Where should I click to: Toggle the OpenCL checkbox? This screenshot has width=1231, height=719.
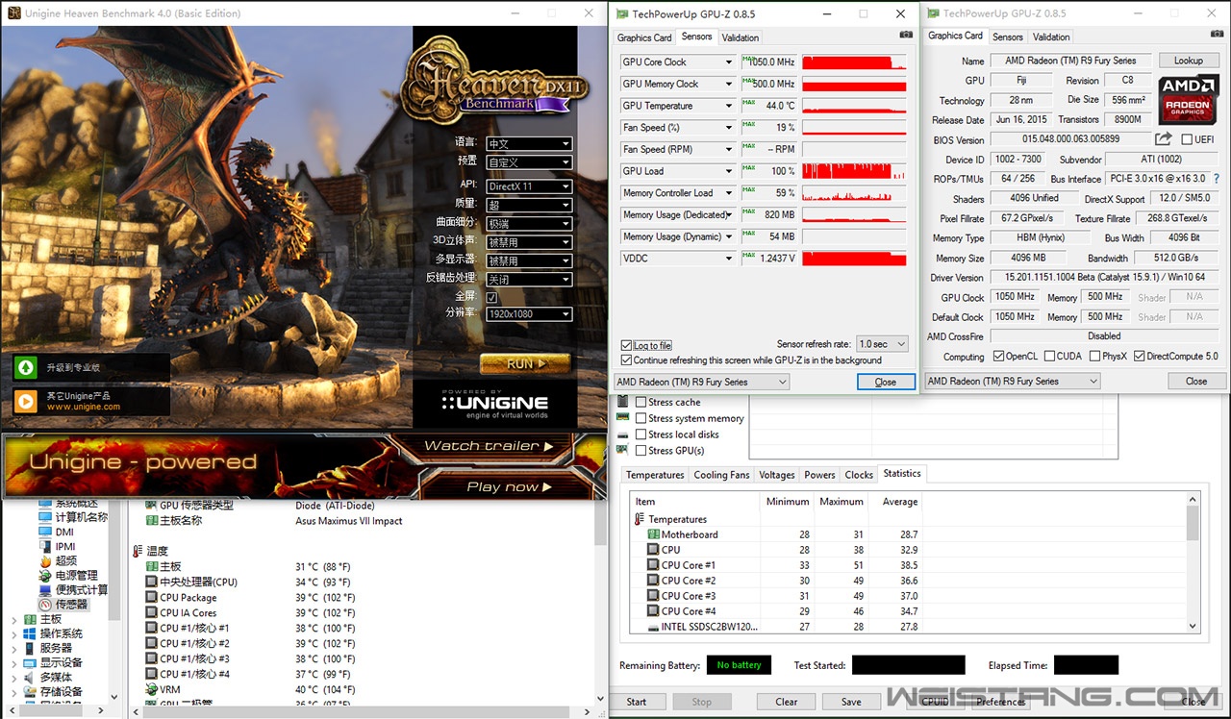point(998,356)
